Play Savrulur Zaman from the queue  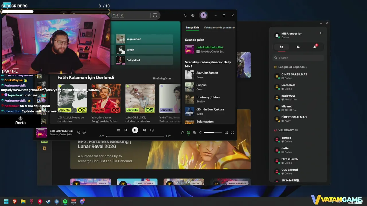[209, 75]
